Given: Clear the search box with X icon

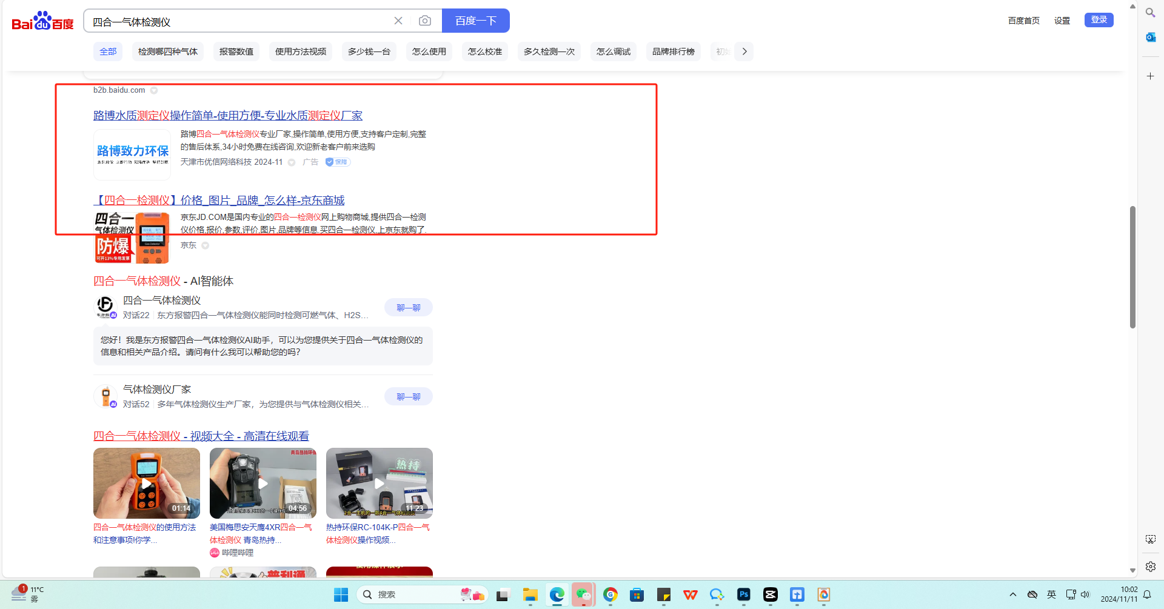Looking at the screenshot, I should click(398, 21).
